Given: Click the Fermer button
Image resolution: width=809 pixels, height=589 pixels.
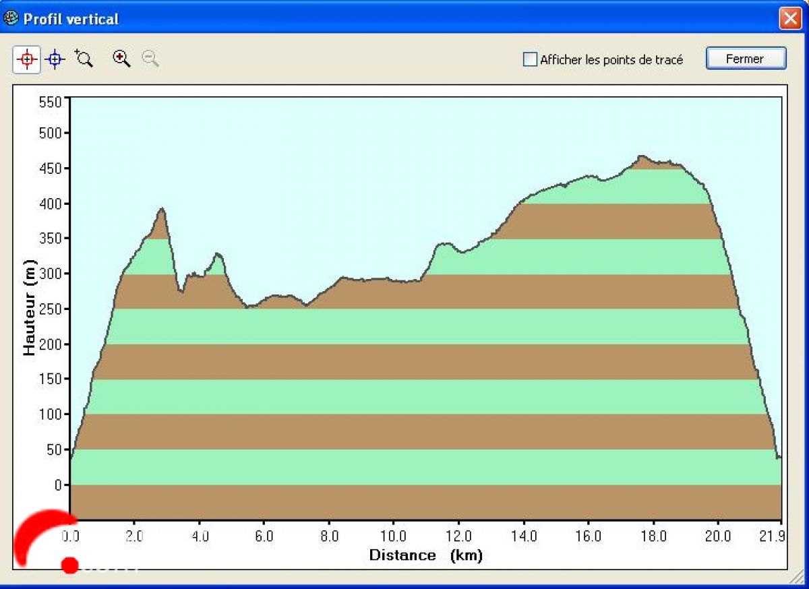Looking at the screenshot, I should coord(746,59).
